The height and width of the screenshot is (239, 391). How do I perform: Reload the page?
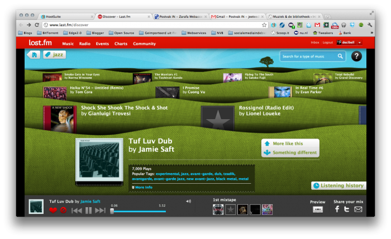pos(37,25)
